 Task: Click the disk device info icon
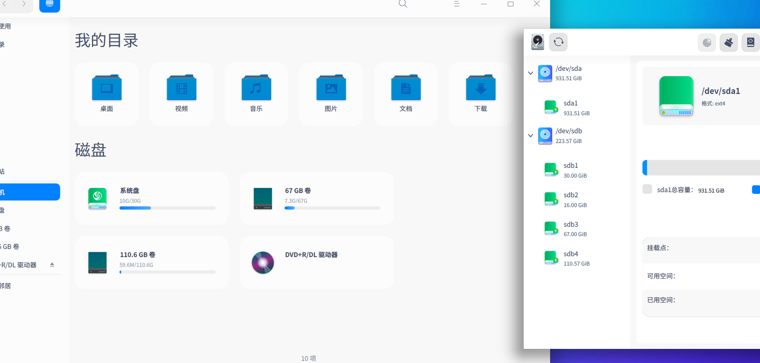click(x=538, y=42)
